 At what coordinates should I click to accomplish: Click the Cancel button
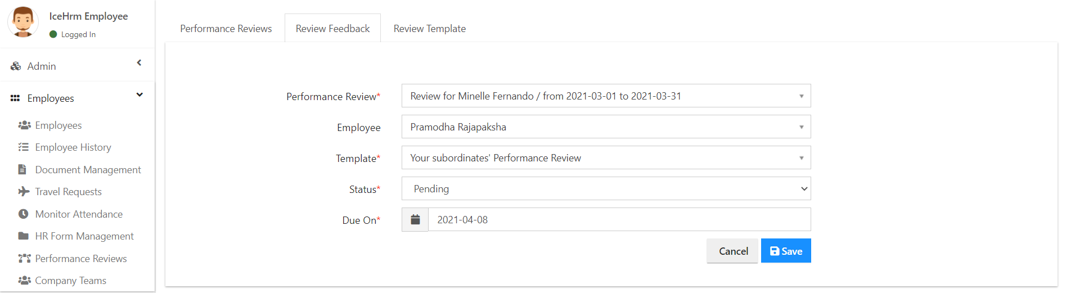[732, 251]
